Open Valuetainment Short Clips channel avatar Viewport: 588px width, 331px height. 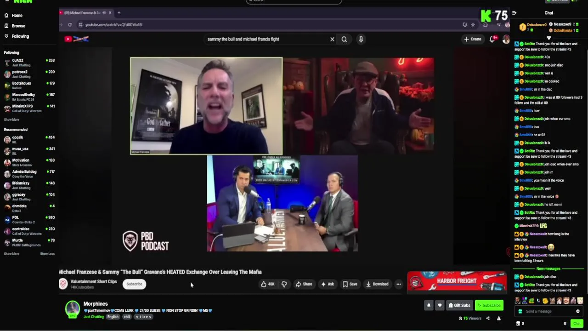click(x=63, y=284)
